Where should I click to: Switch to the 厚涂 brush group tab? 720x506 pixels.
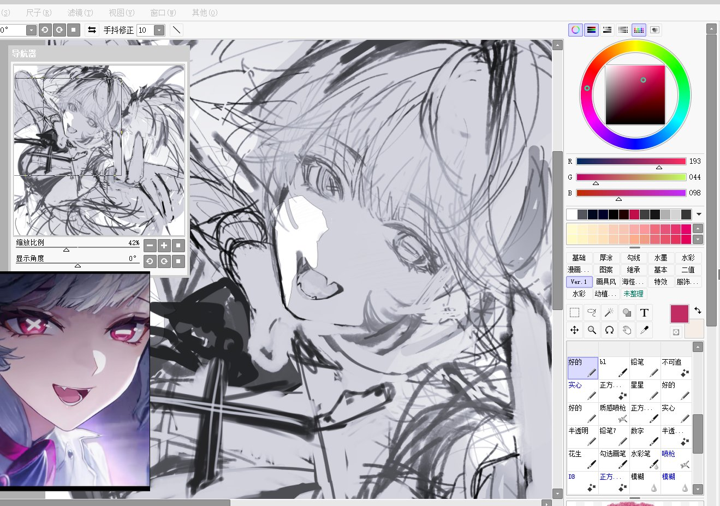(x=606, y=258)
